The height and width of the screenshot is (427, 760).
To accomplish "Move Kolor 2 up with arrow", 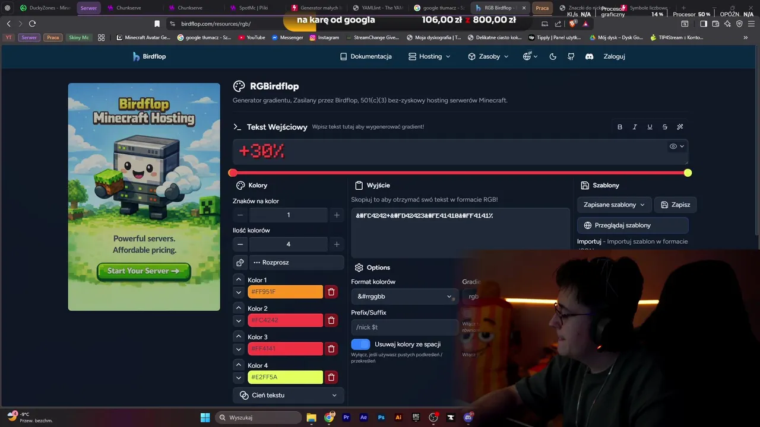I will (x=239, y=308).
